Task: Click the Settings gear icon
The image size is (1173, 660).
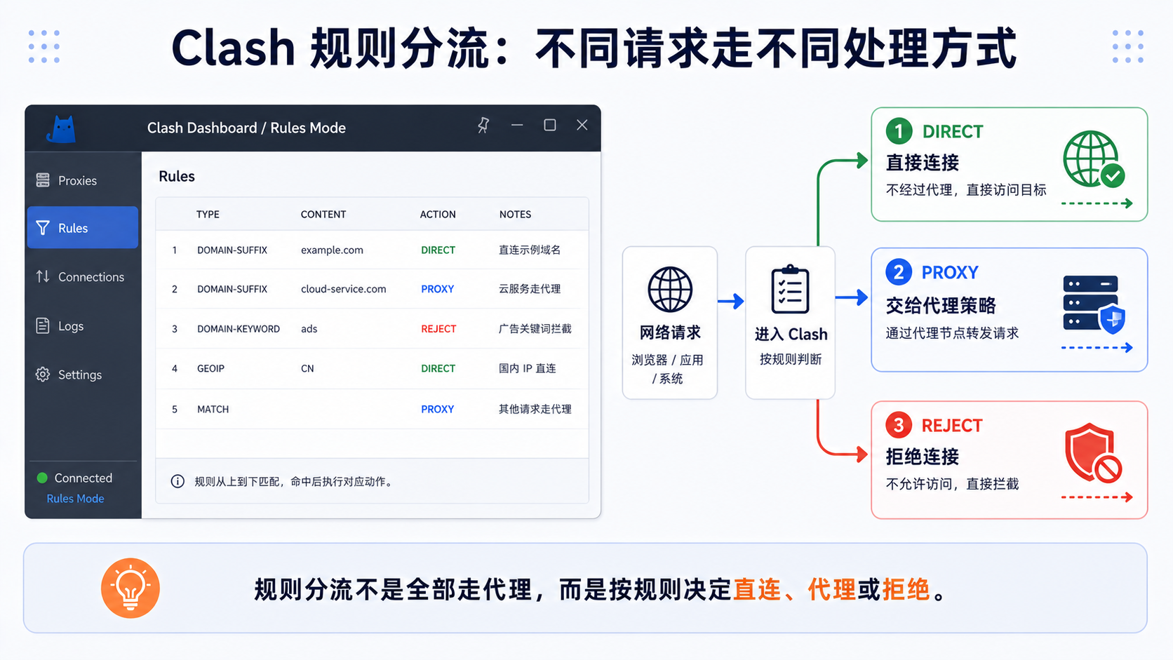Action: pos(43,375)
